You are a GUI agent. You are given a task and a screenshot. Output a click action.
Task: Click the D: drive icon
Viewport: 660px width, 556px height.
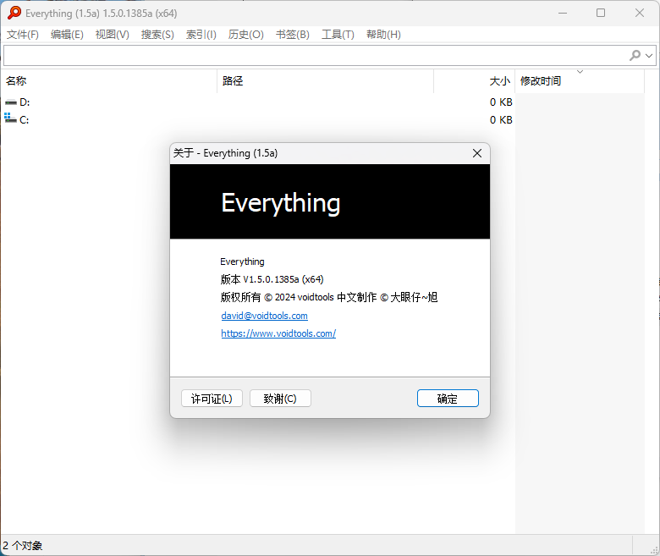pos(10,102)
